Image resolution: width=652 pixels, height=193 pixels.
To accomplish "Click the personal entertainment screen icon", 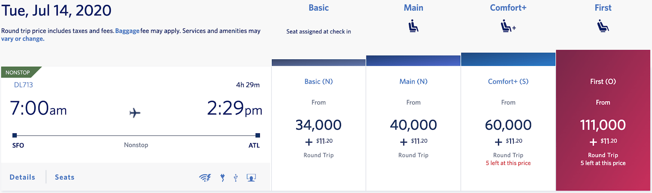I will 251,178.
